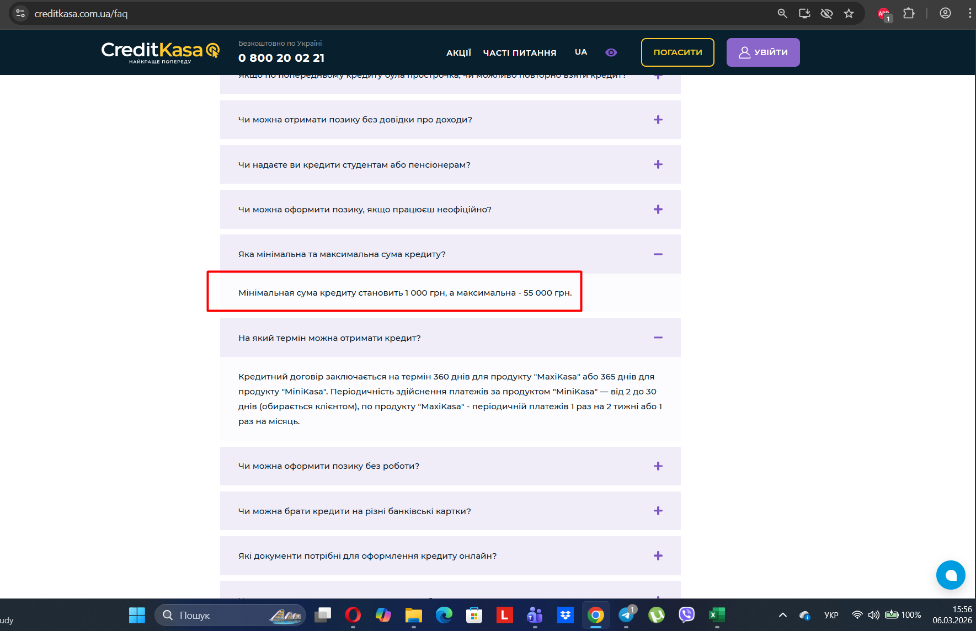Open the Chrome profile menu
Image resolution: width=976 pixels, height=631 pixels.
point(946,13)
